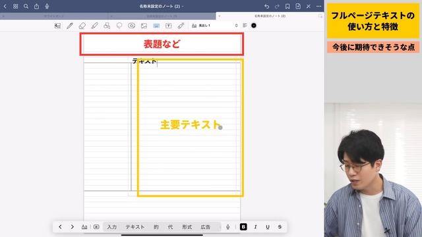
Task: Go back with the top-left arrow
Action: click(x=5, y=6)
